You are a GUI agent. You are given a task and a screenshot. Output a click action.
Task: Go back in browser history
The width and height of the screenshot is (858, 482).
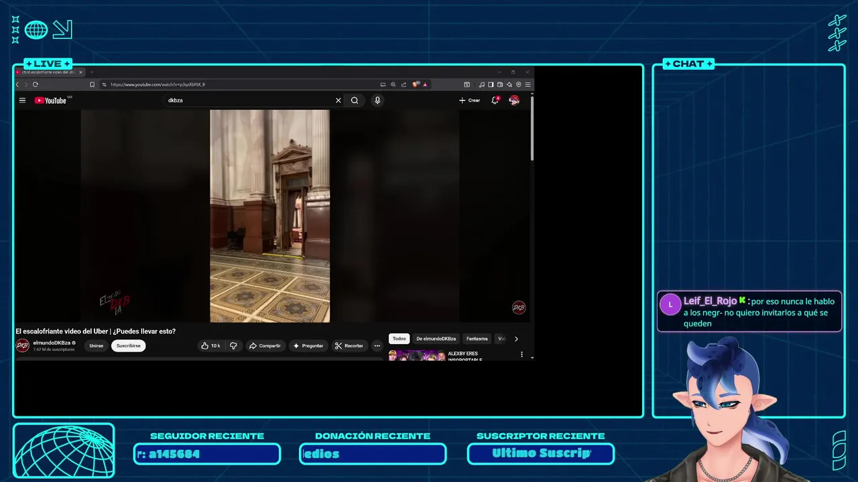[x=18, y=84]
